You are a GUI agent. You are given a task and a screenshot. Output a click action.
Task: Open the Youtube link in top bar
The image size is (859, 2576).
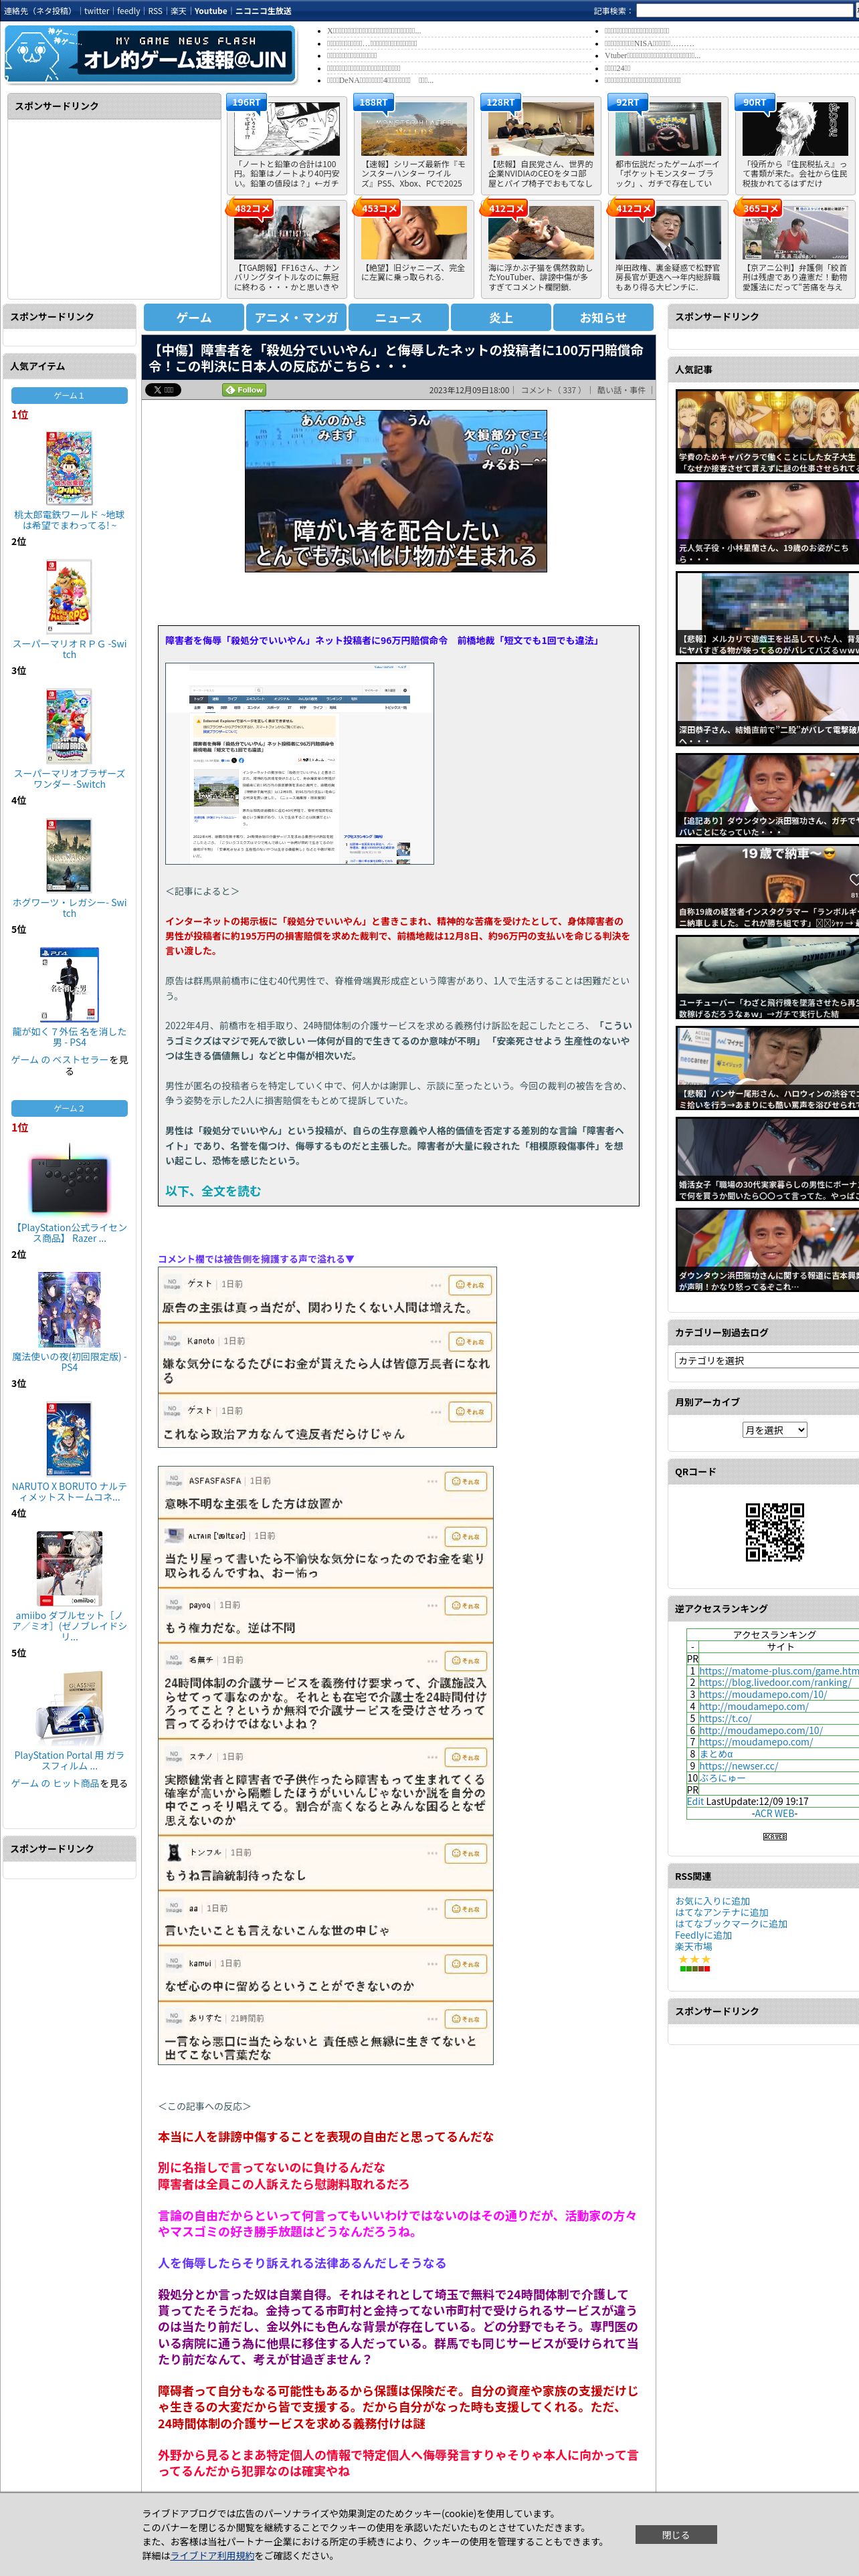210,11
